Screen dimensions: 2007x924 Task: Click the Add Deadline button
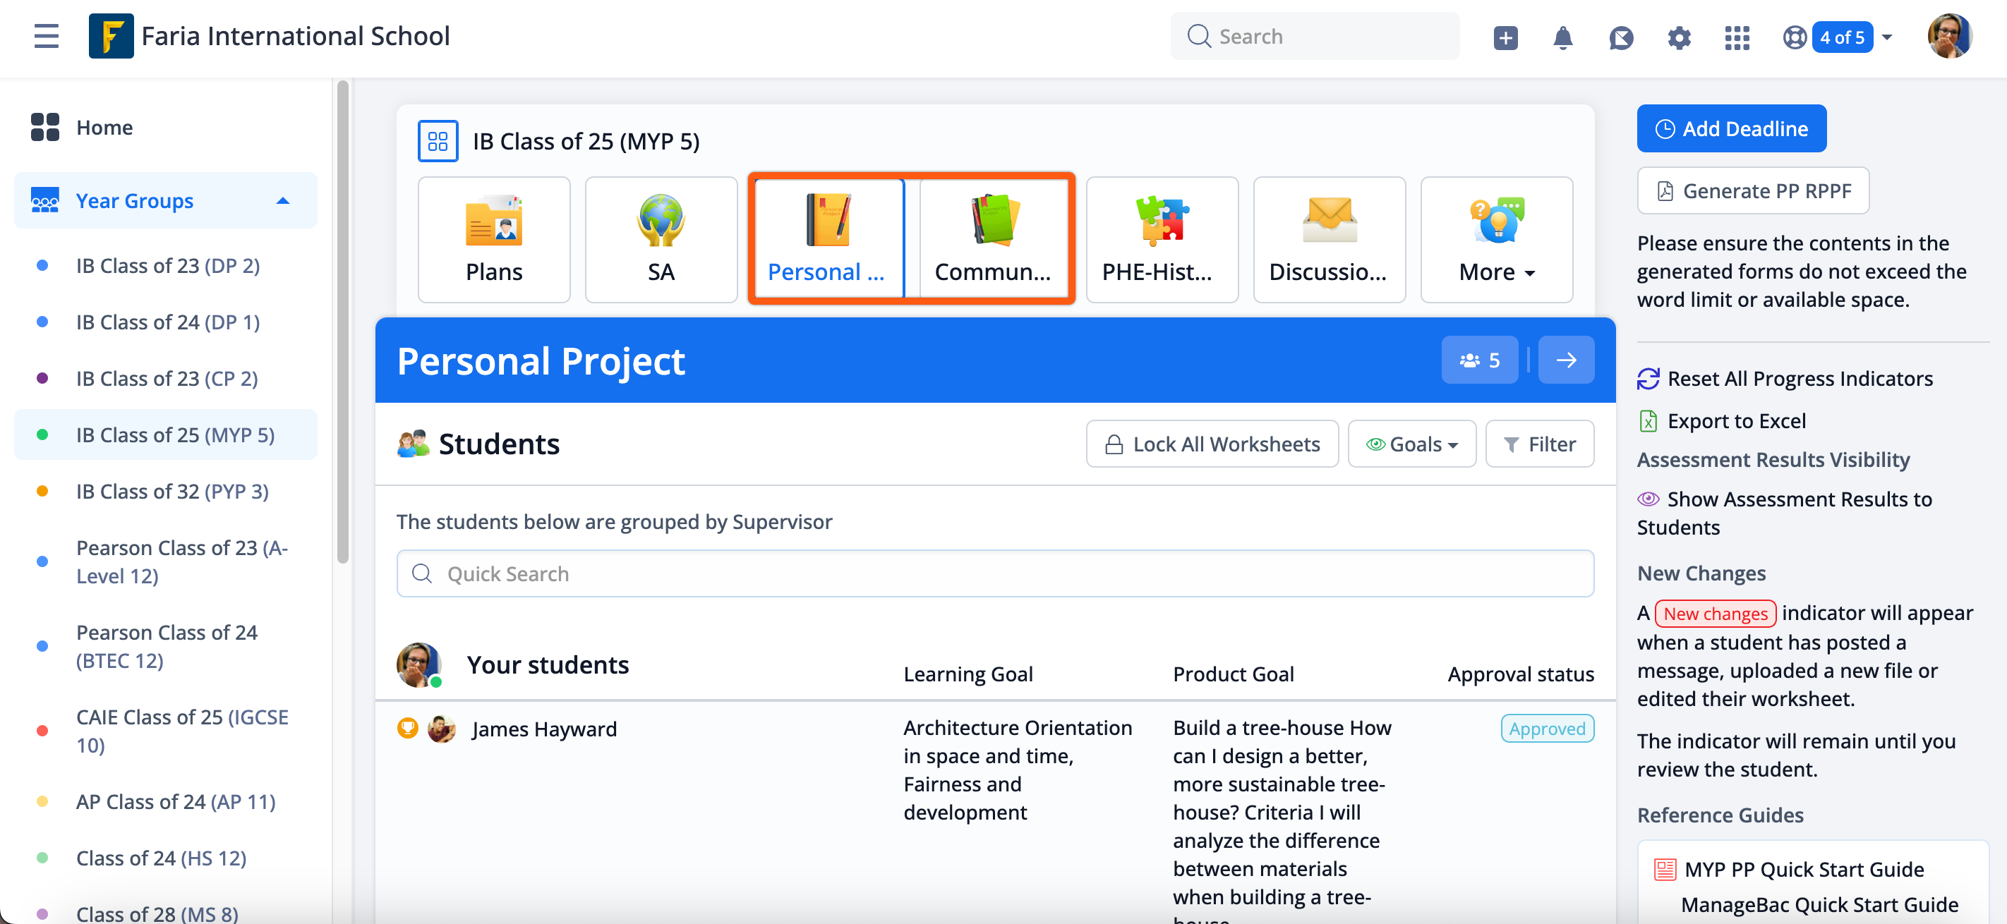[x=1730, y=128]
